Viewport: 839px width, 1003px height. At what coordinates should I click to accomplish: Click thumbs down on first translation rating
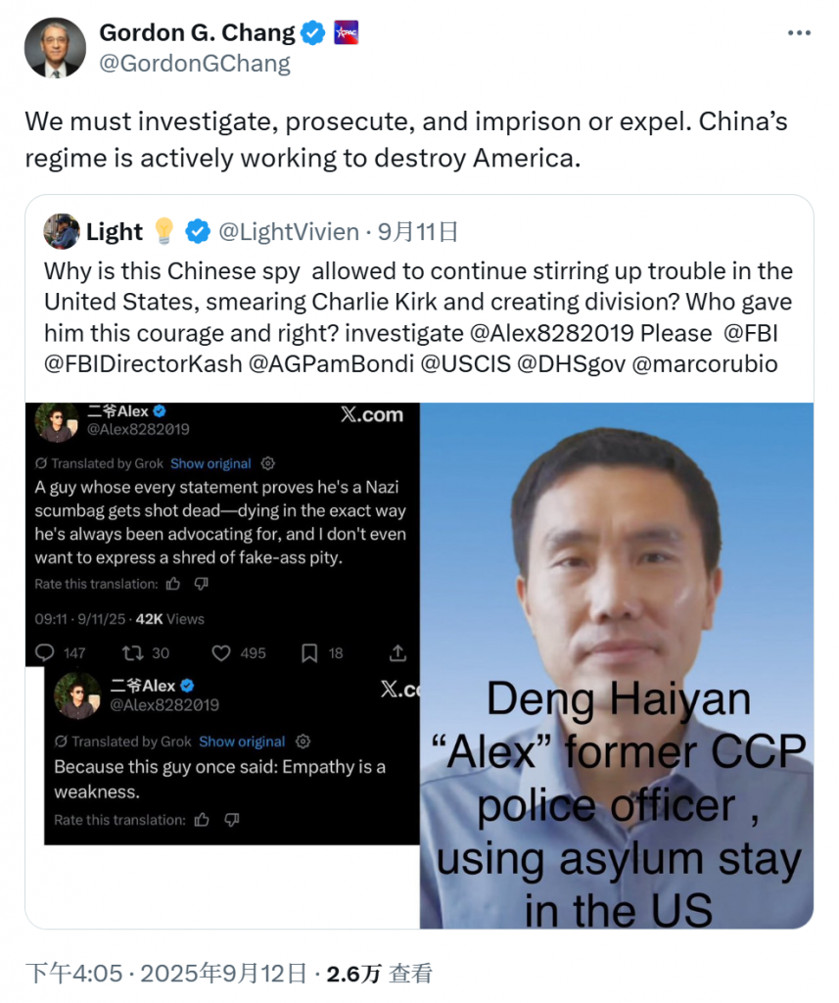(201, 584)
